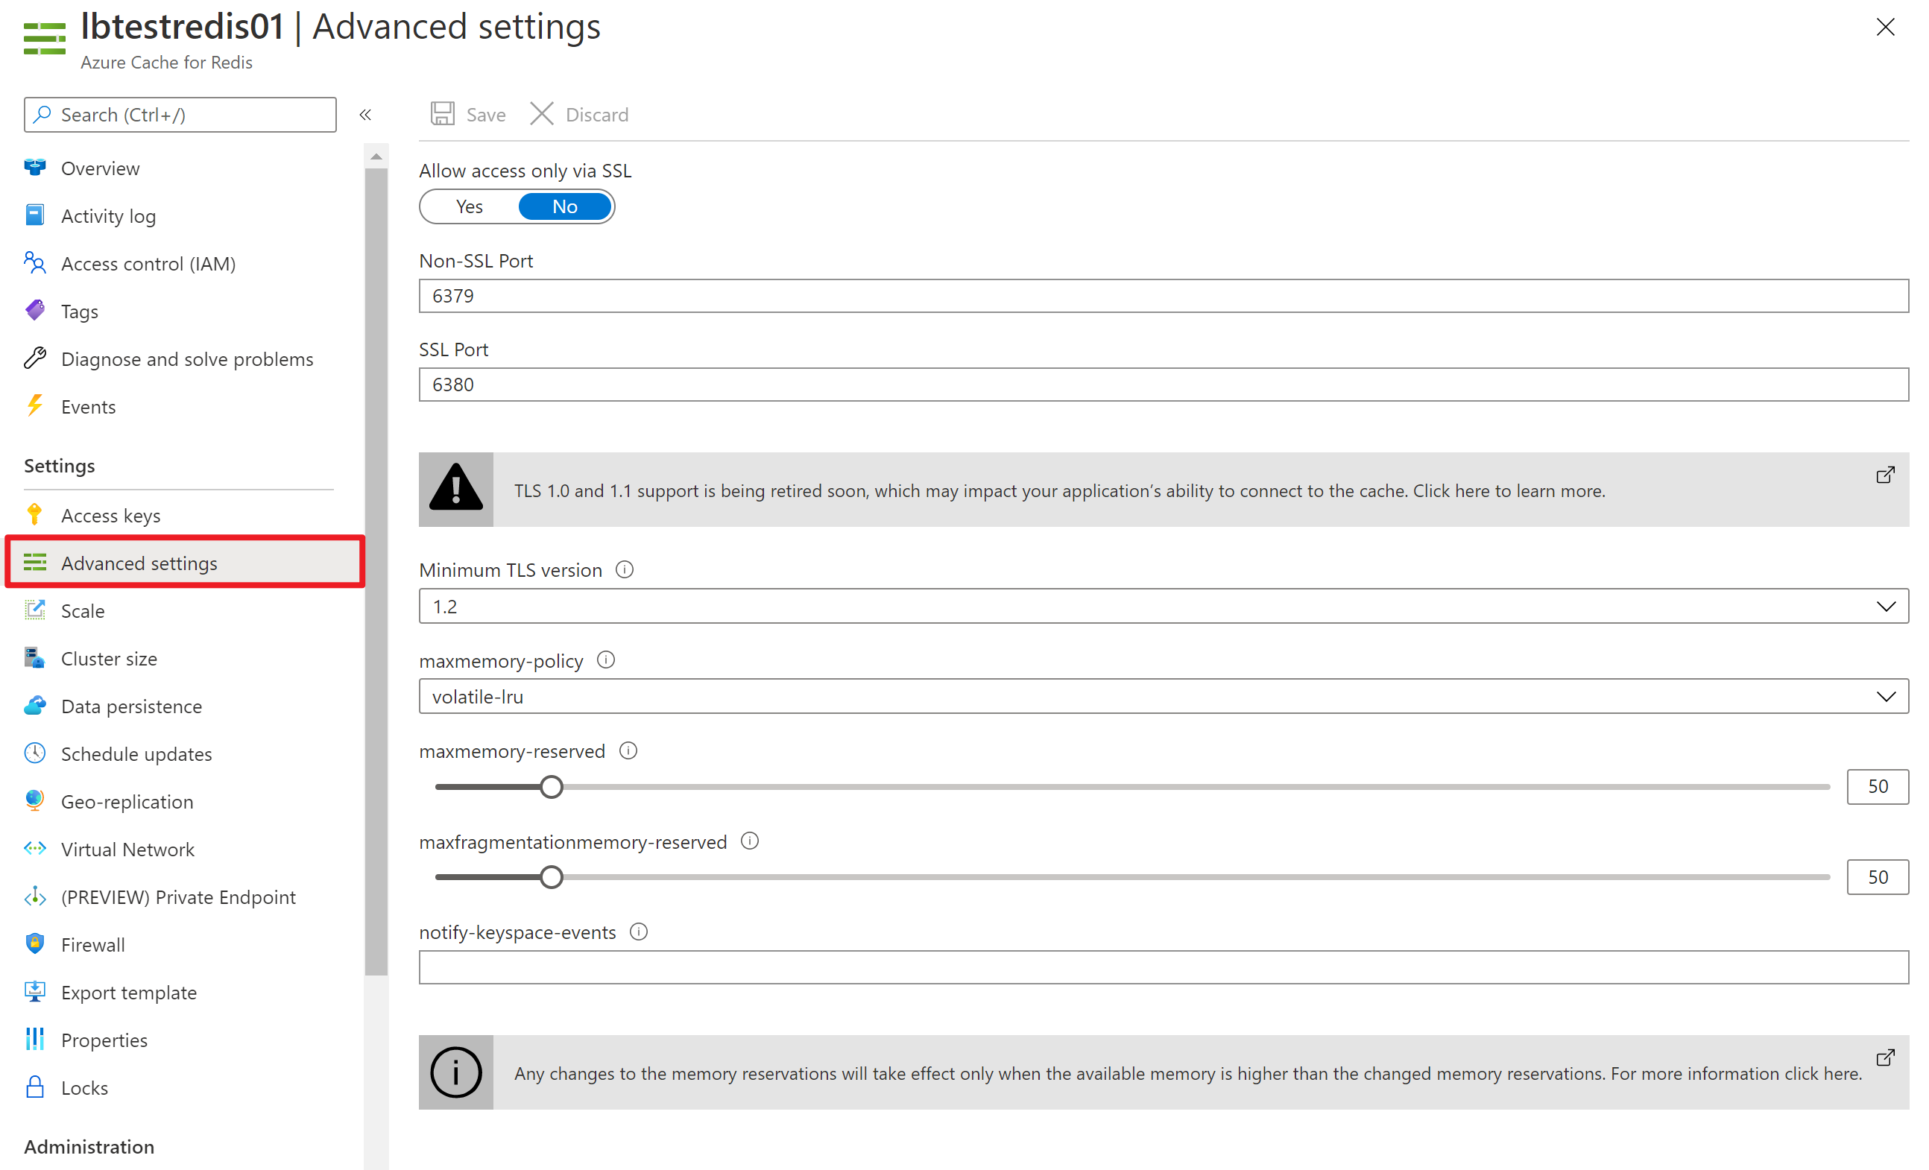This screenshot has height=1170, width=1929.
Task: Click the maxmemory-reserved slider handle
Action: (x=551, y=786)
